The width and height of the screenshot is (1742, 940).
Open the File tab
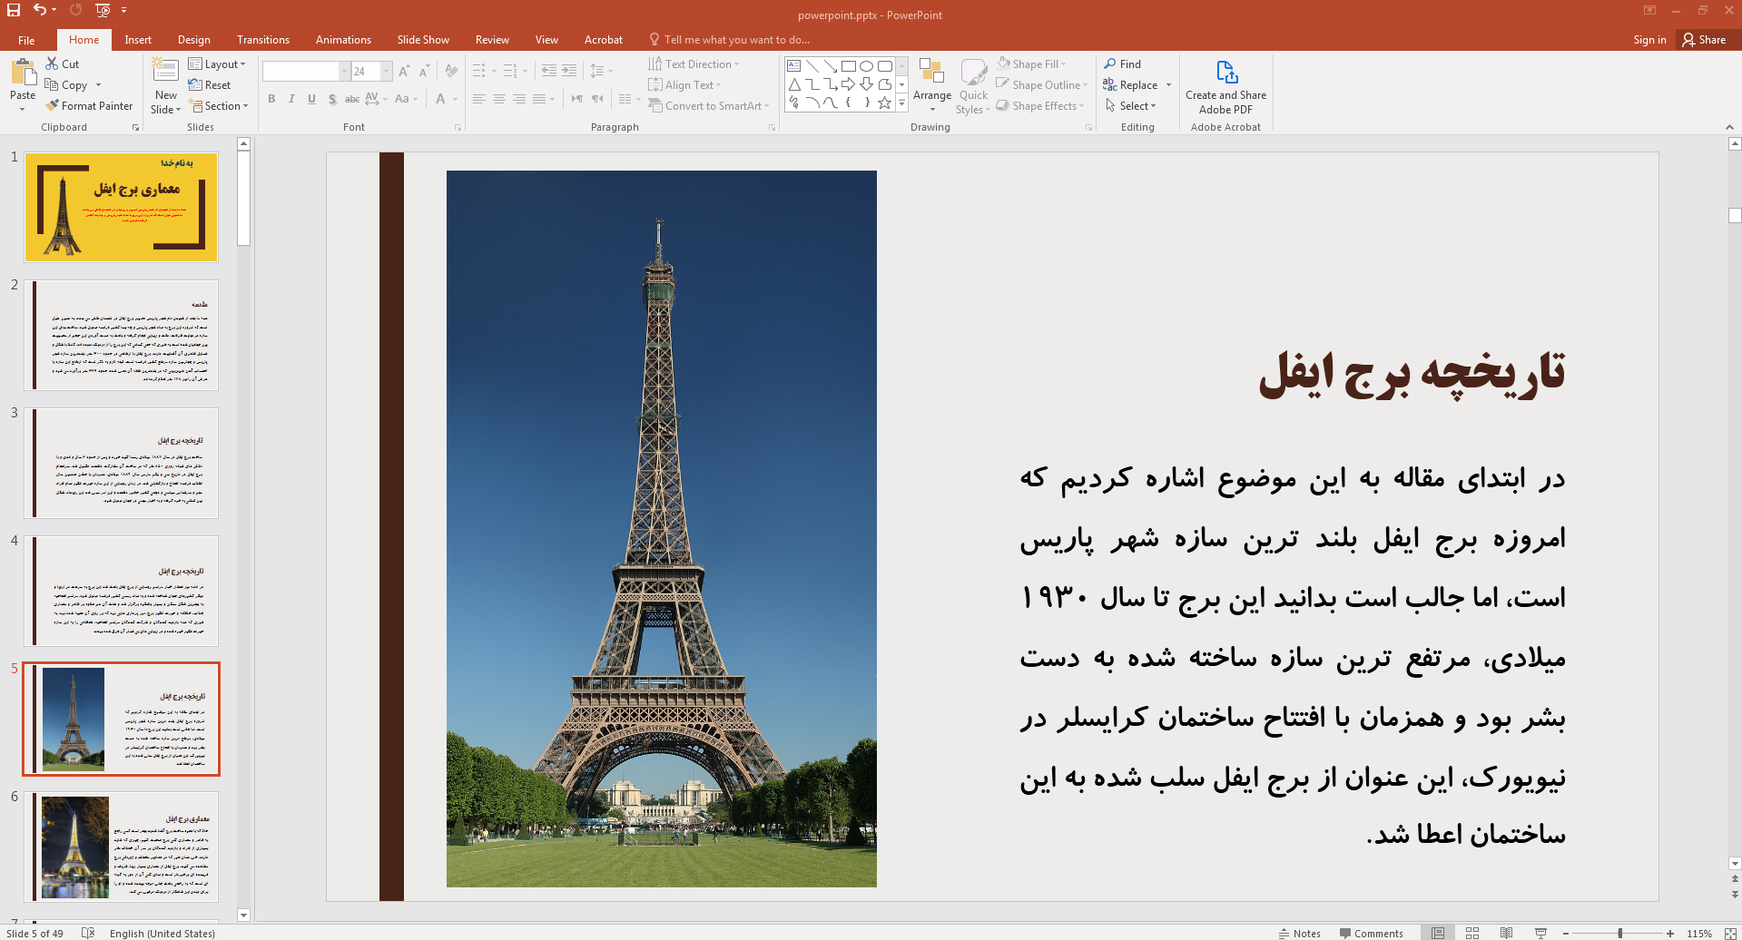point(26,39)
